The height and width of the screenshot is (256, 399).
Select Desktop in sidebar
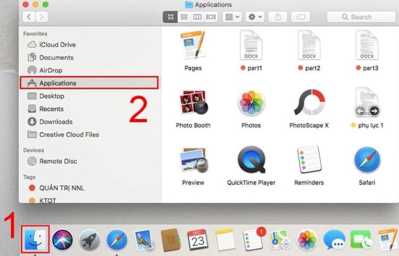(x=89, y=96)
